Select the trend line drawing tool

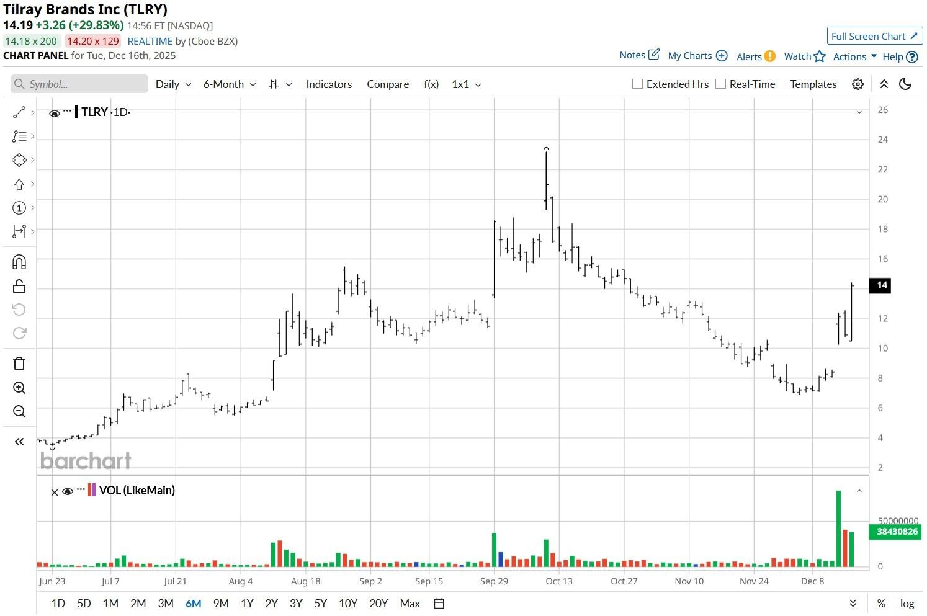19,112
